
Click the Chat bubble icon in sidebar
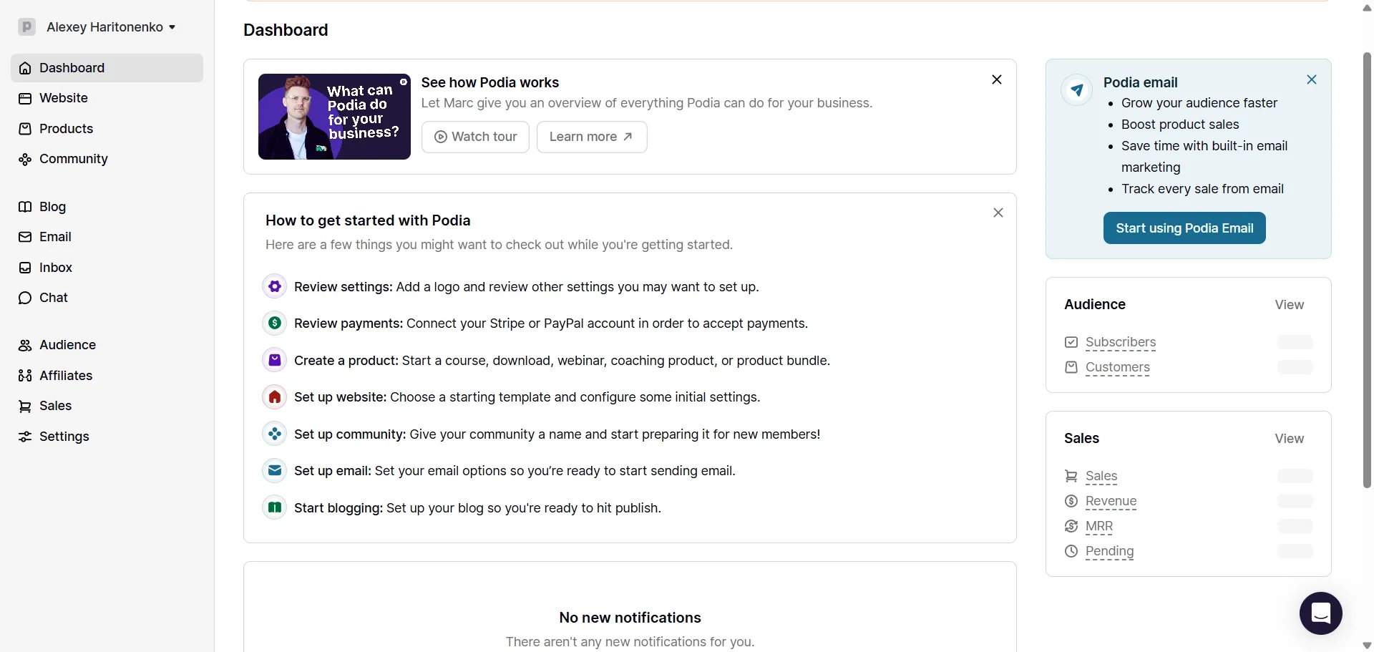coord(25,298)
